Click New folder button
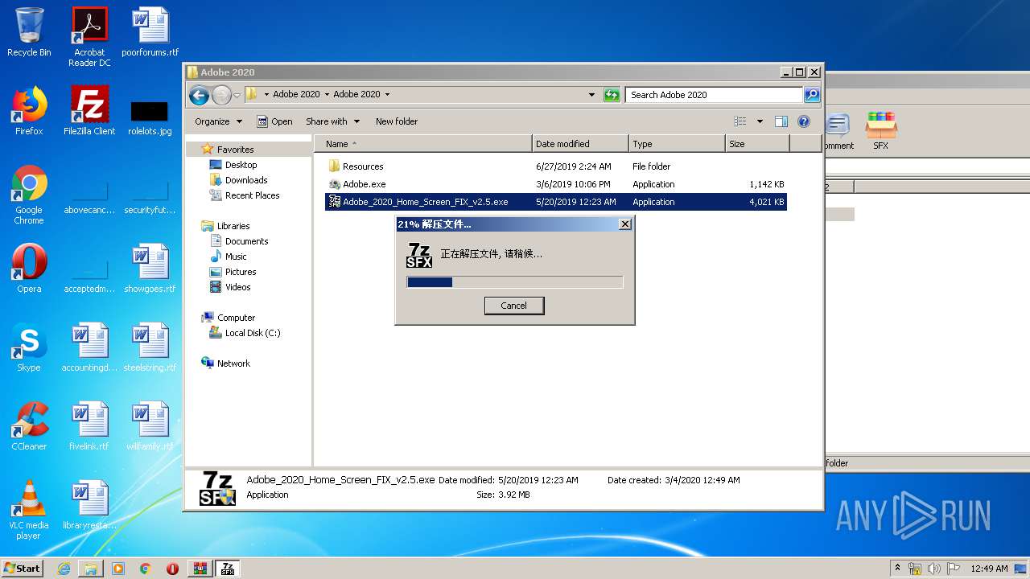The height and width of the screenshot is (579, 1030). pyautogui.click(x=397, y=121)
